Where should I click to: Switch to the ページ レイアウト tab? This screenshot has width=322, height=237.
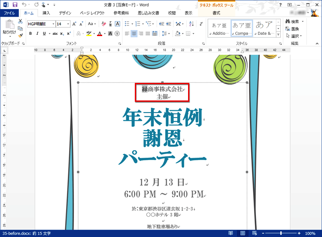tap(92, 13)
